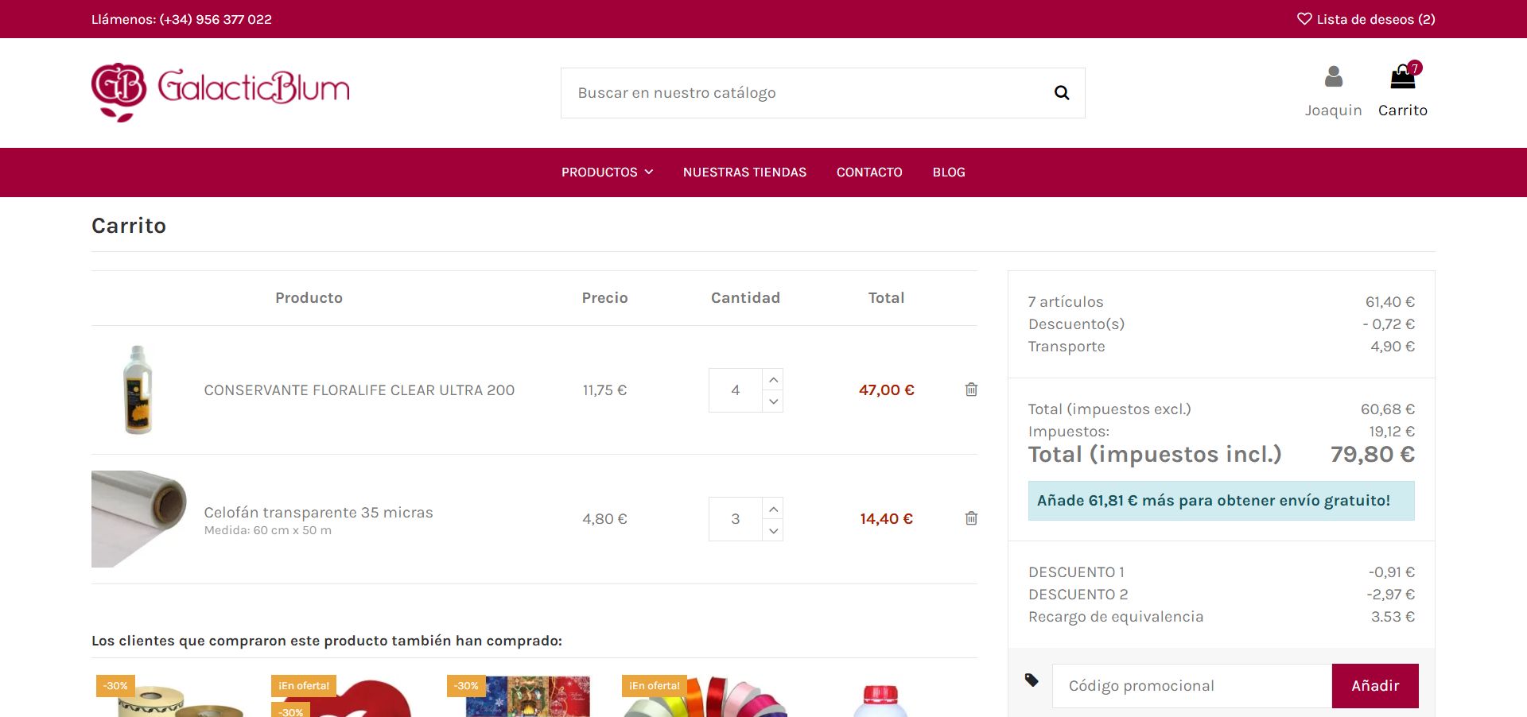The height and width of the screenshot is (717, 1527).
Task: Click the phone number Llámenos text
Action: [x=181, y=19]
